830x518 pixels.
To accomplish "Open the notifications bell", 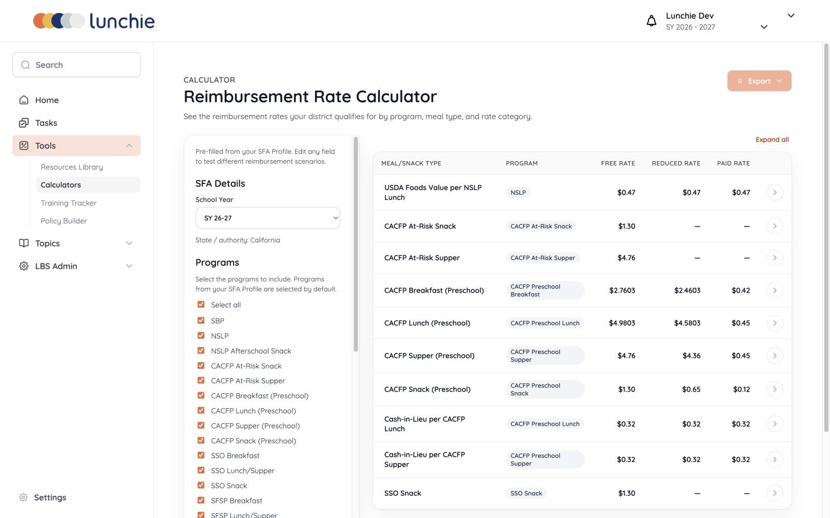I will (651, 21).
